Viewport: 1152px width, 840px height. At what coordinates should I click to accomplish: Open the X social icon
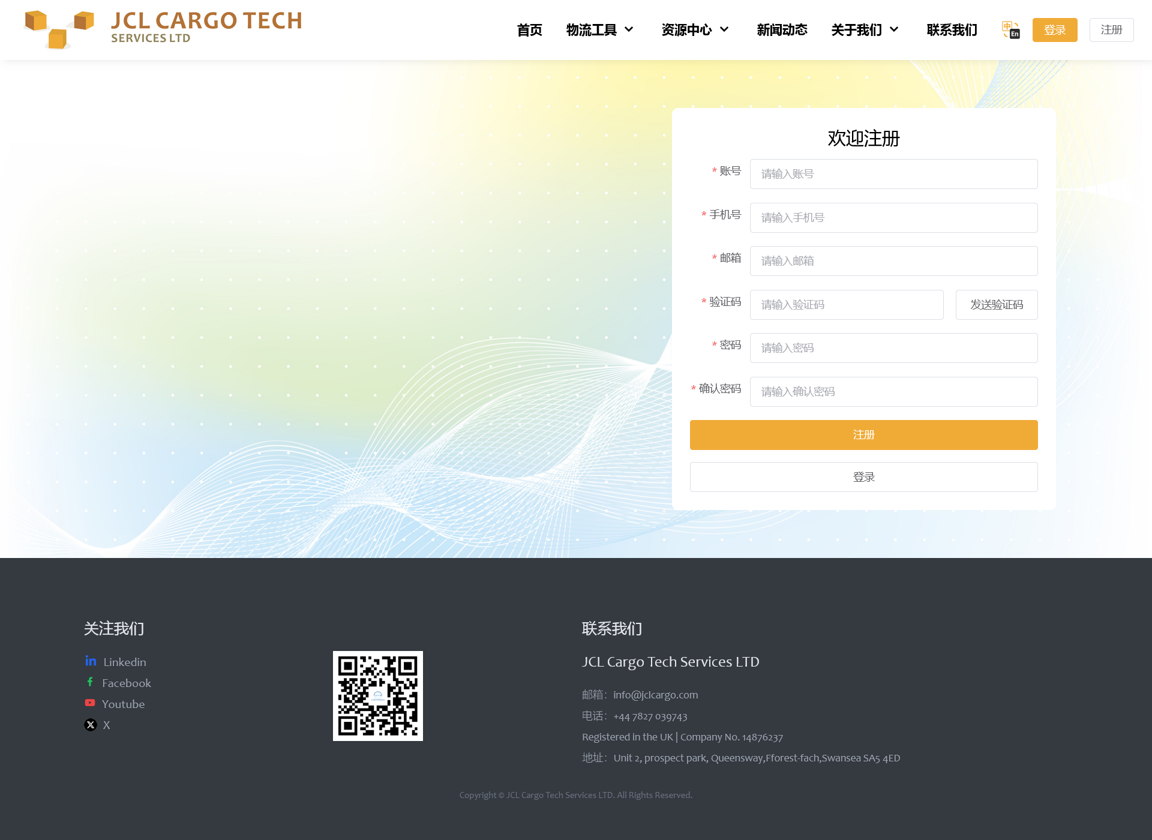91,725
